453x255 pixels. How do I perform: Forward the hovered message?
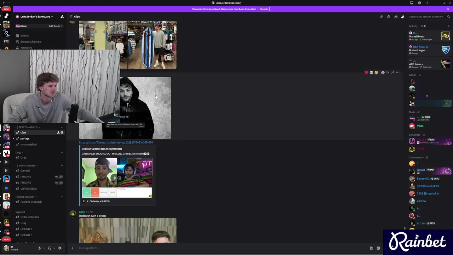coord(392,73)
